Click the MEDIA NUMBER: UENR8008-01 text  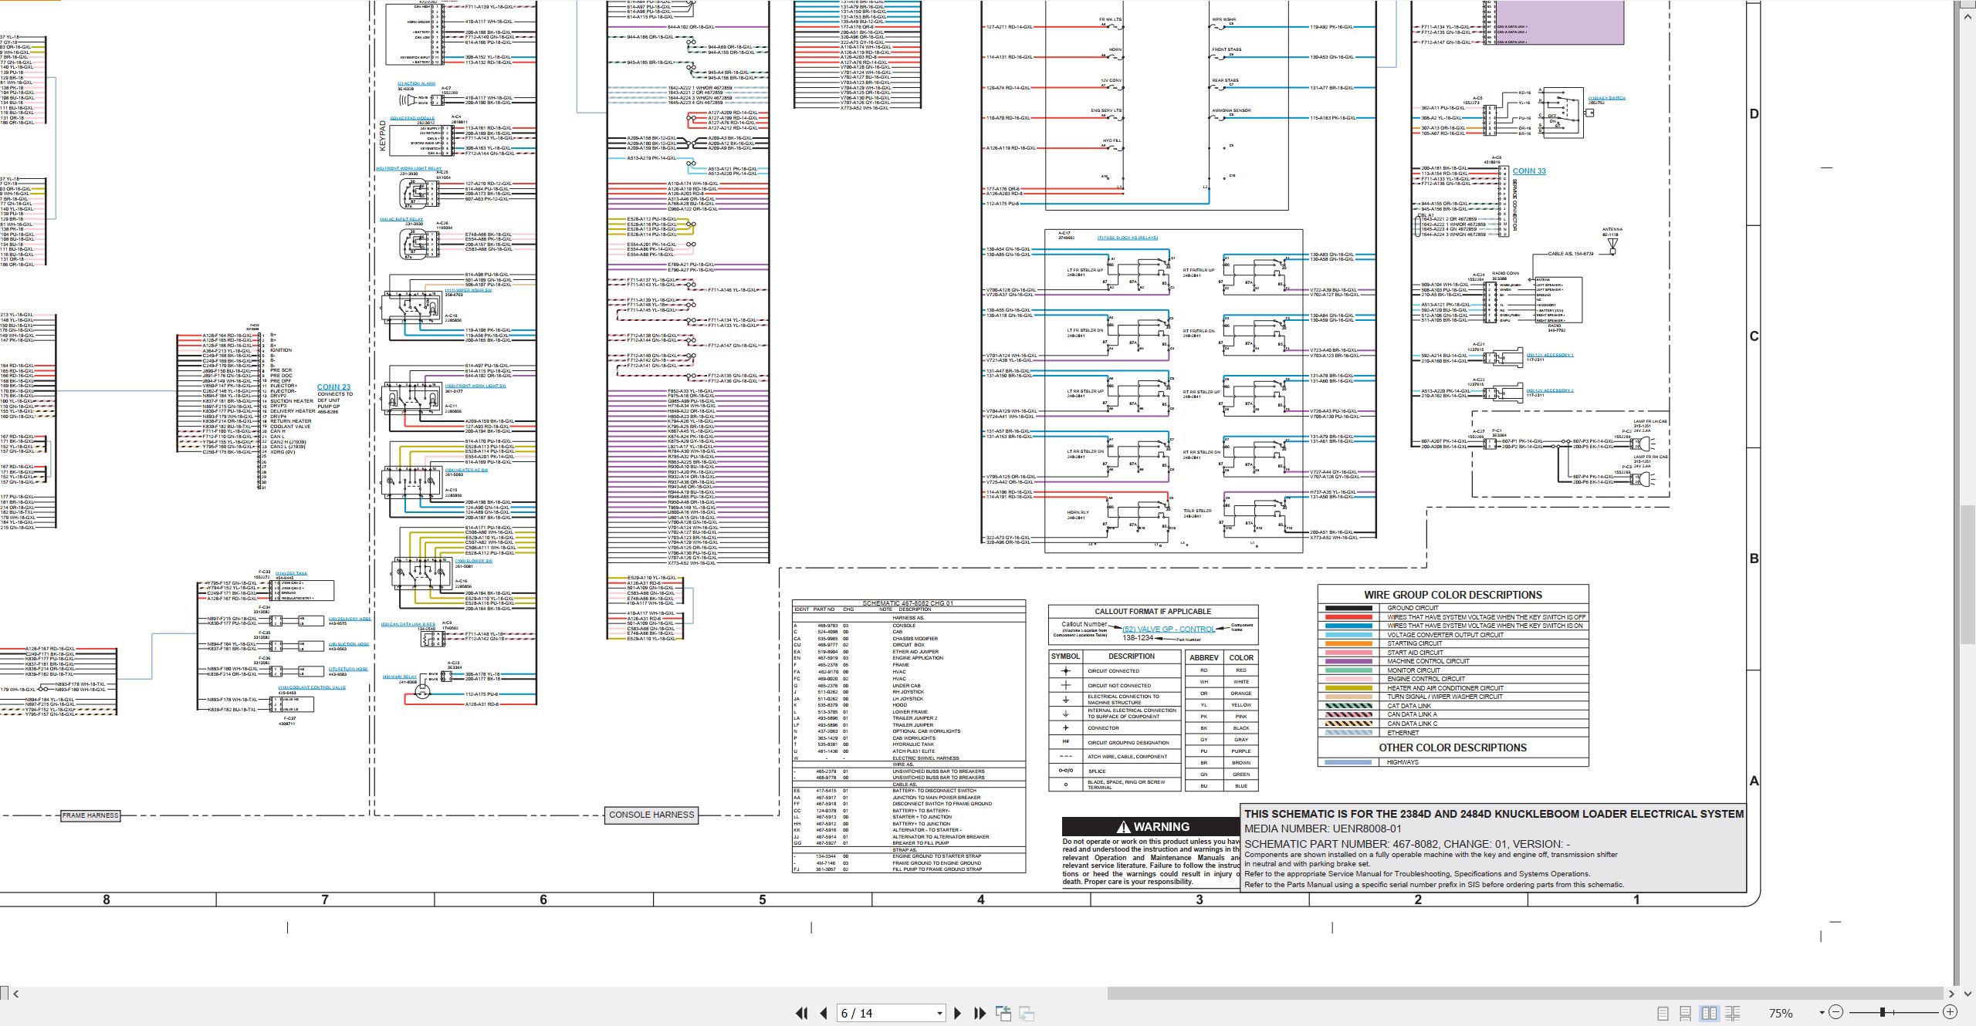[1323, 829]
